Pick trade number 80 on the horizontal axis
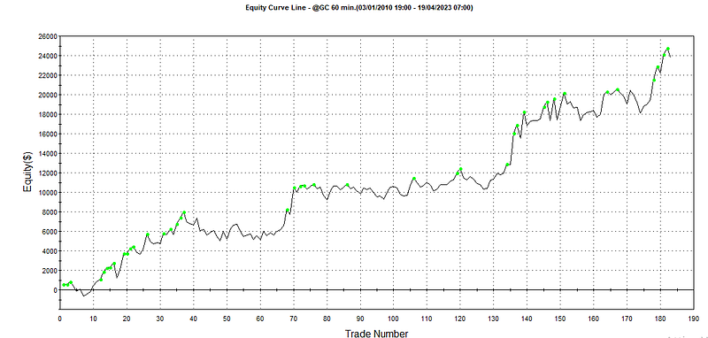 (327, 319)
